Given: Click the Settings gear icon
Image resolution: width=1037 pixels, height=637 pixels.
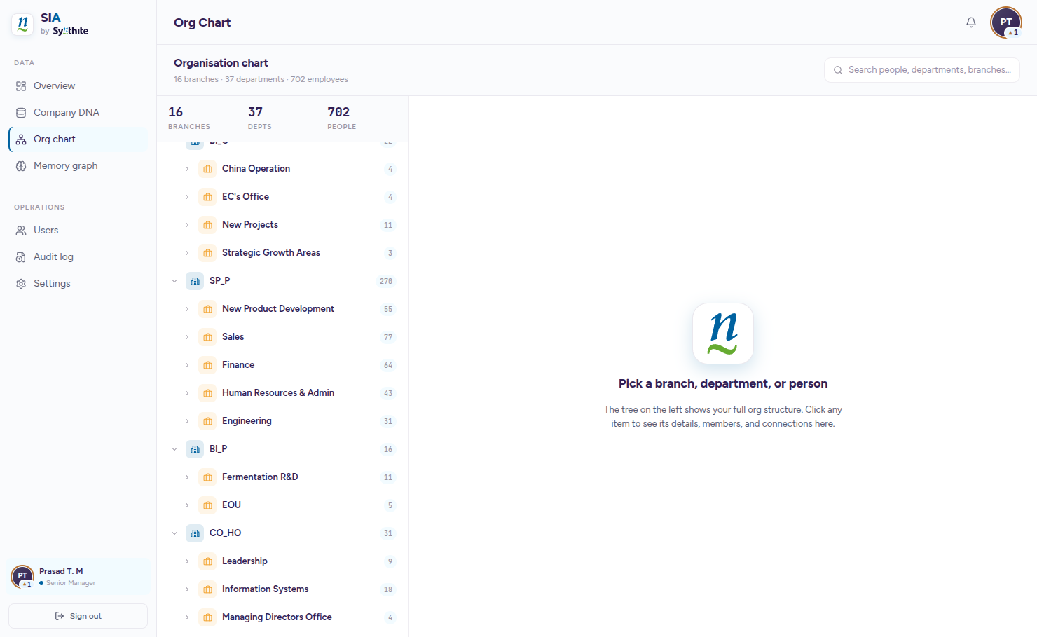Looking at the screenshot, I should [x=21, y=284].
